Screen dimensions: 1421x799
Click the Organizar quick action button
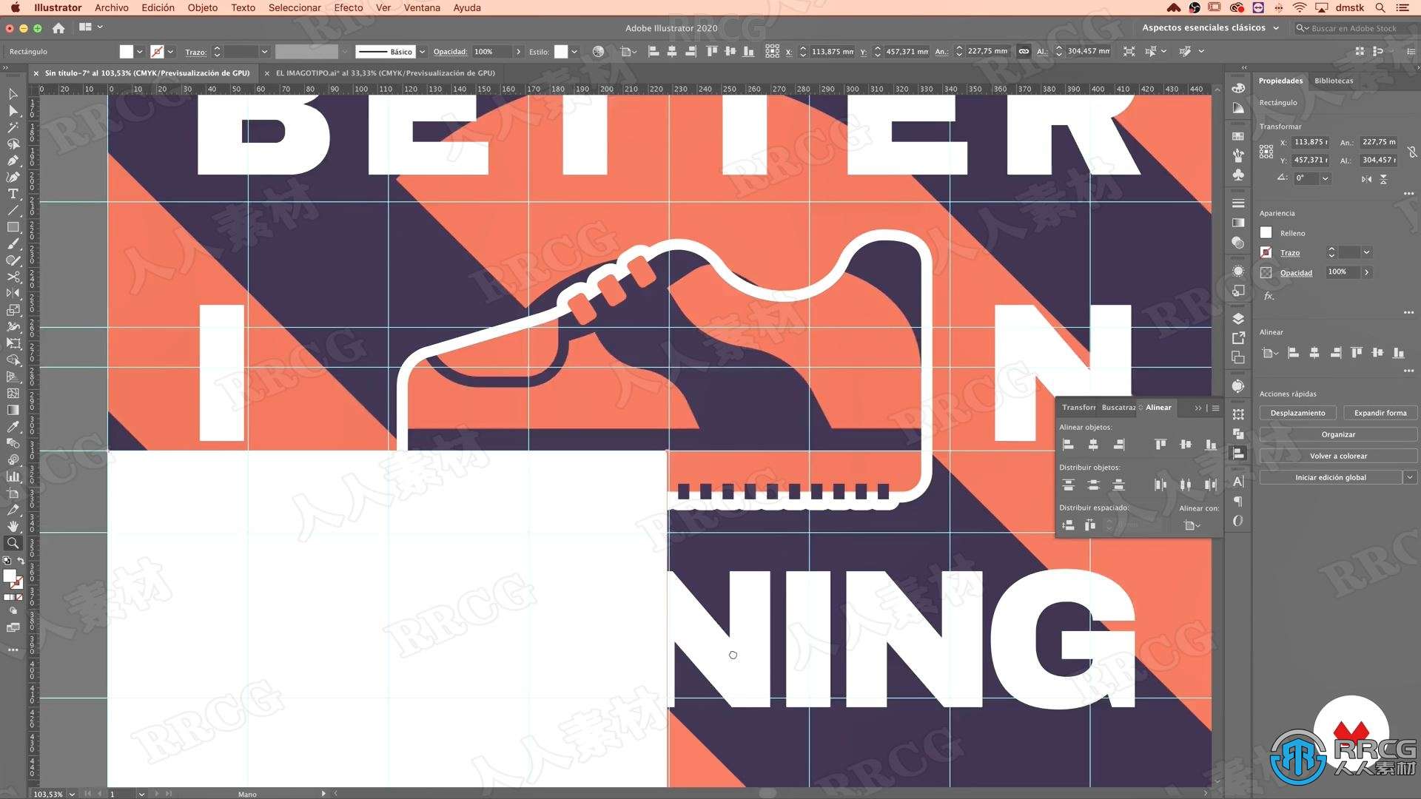click(1337, 434)
